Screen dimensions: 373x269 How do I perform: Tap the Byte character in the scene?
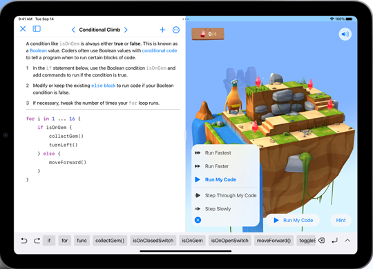tap(234, 97)
